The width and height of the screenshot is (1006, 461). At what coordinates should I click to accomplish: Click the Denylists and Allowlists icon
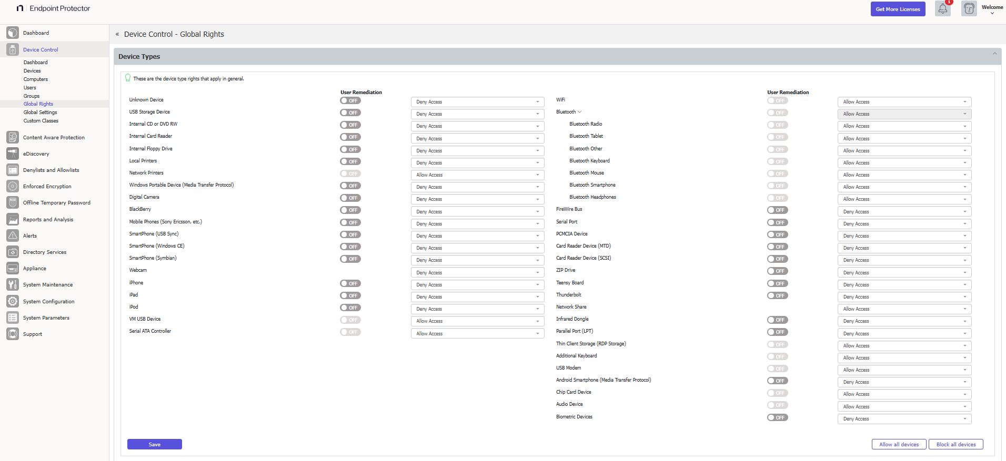click(13, 170)
